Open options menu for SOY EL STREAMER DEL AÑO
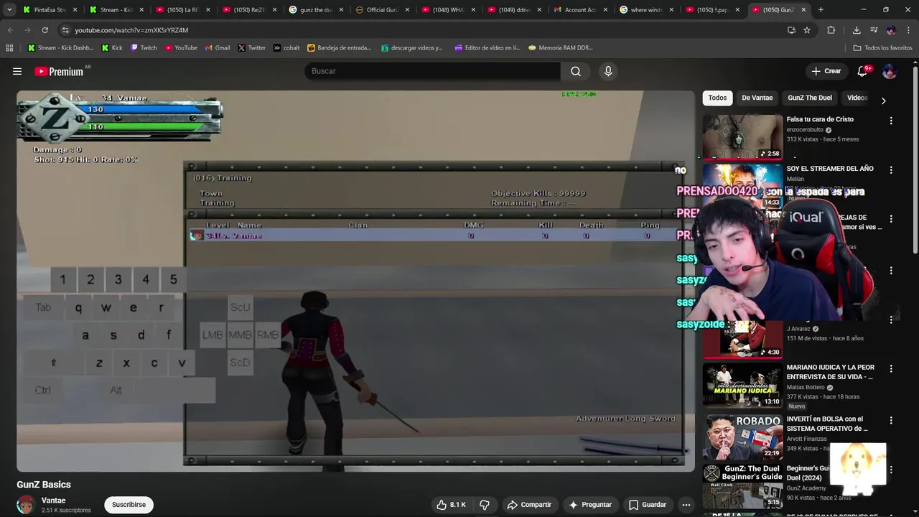 tap(891, 170)
